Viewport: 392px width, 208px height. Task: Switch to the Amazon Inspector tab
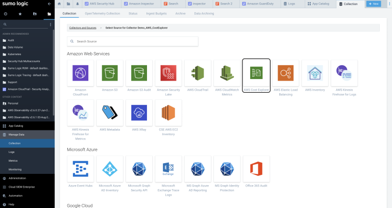click(139, 4)
